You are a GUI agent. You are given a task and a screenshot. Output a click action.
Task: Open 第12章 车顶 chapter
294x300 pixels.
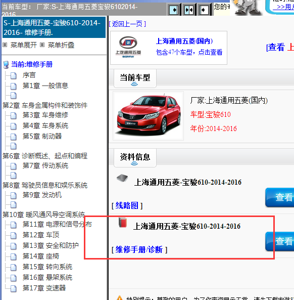tap(41, 235)
